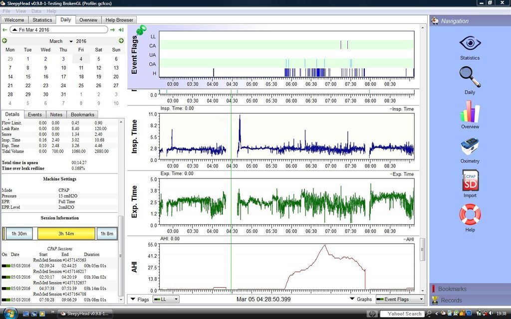Select the 1h 8m session bar segment
Viewport: 511px width, 319px height.
tap(107, 233)
